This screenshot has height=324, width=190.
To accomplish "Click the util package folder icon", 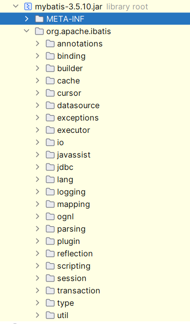I will 50,315.
